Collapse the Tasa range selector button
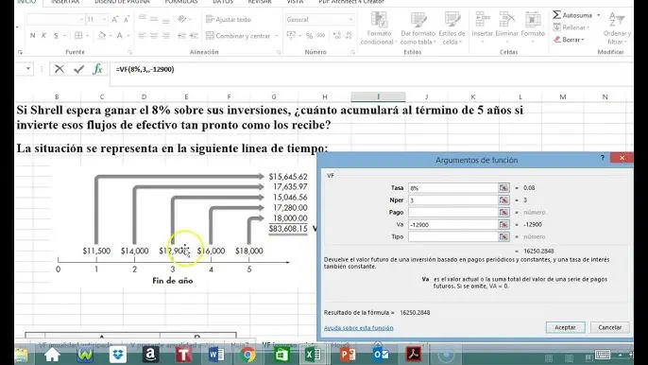 tap(503, 188)
